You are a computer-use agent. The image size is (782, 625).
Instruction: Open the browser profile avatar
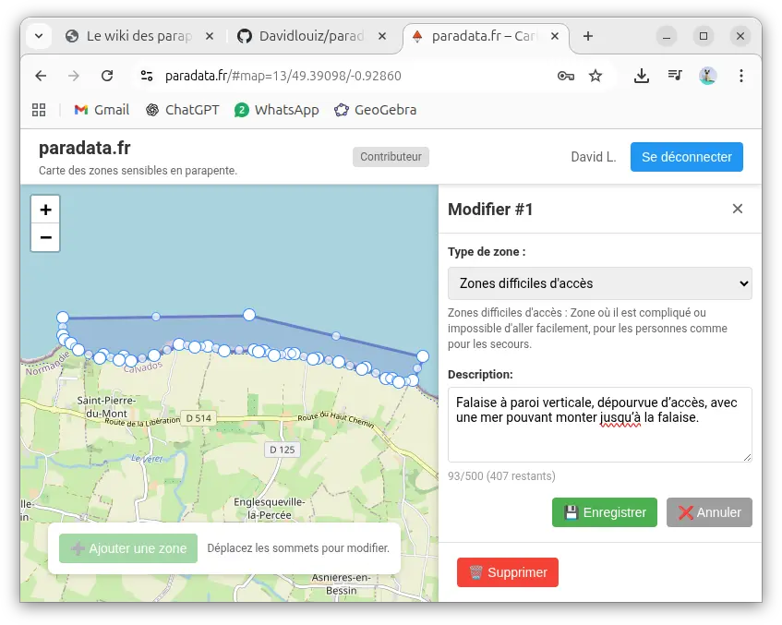(x=708, y=76)
